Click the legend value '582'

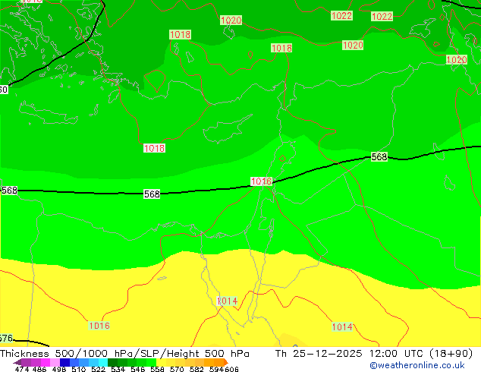coord(196,369)
